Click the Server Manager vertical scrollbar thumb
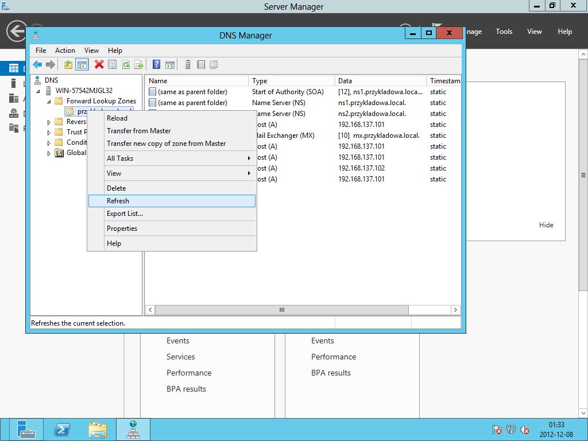This screenshot has width=588, height=441. (x=583, y=175)
